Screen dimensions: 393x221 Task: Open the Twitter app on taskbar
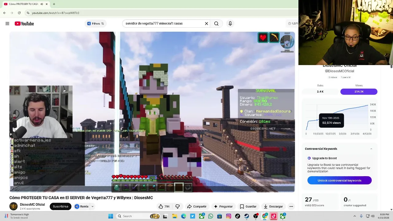pos(193,216)
